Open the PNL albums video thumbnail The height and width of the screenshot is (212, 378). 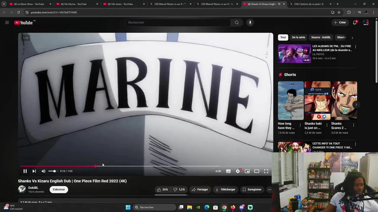tap(294, 54)
